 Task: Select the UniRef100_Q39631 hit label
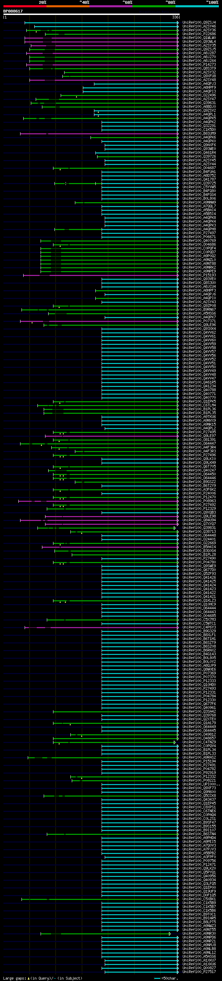pyautogui.click(x=199, y=103)
